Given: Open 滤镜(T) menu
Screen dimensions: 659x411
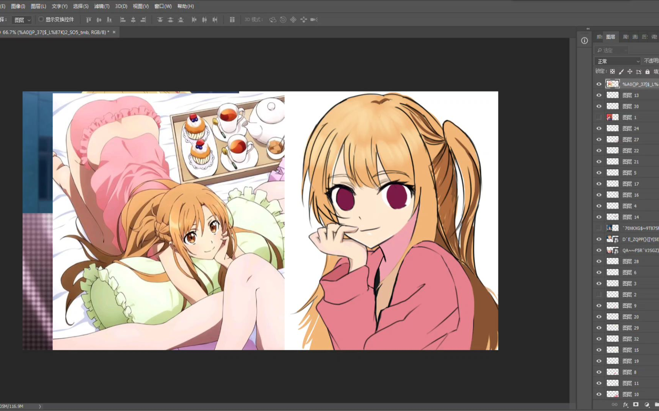Looking at the screenshot, I should pos(101,6).
